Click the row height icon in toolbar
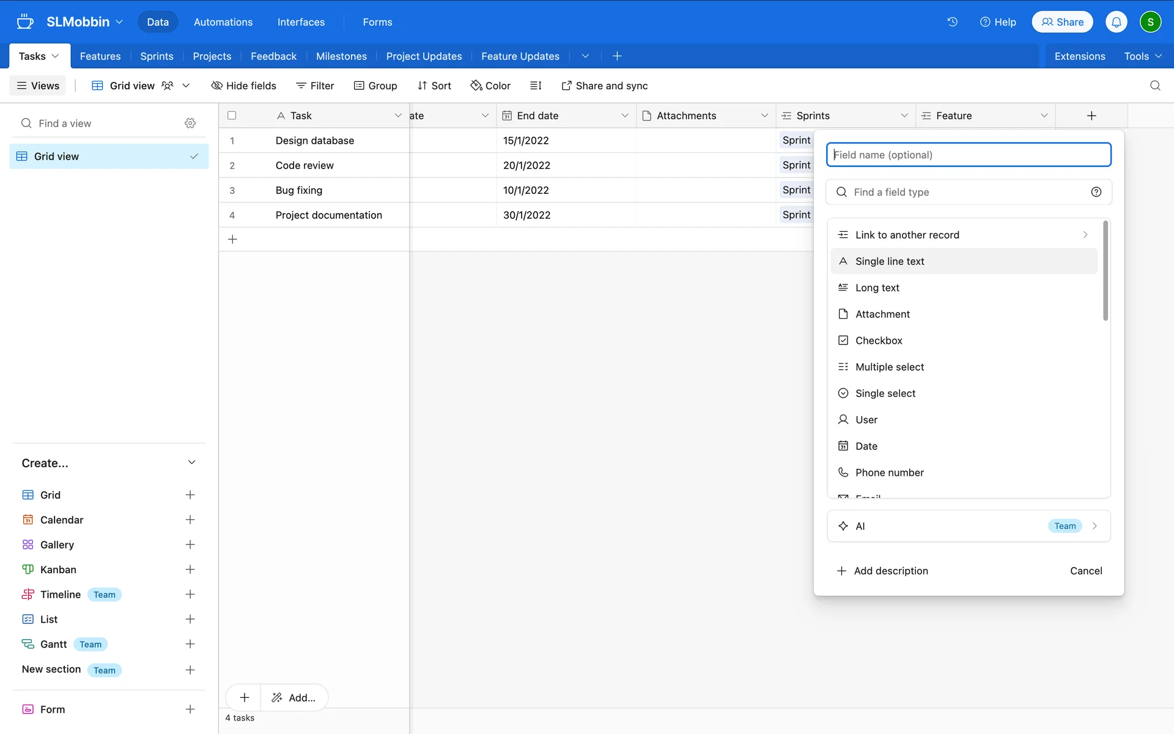The image size is (1174, 734). [x=536, y=86]
